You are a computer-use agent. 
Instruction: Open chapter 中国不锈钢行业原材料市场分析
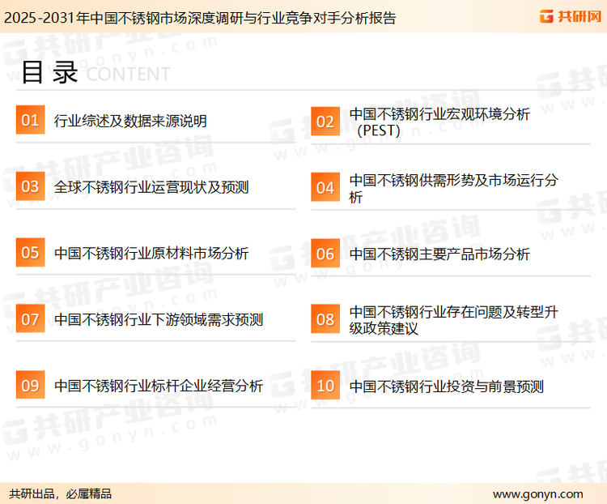click(x=151, y=253)
